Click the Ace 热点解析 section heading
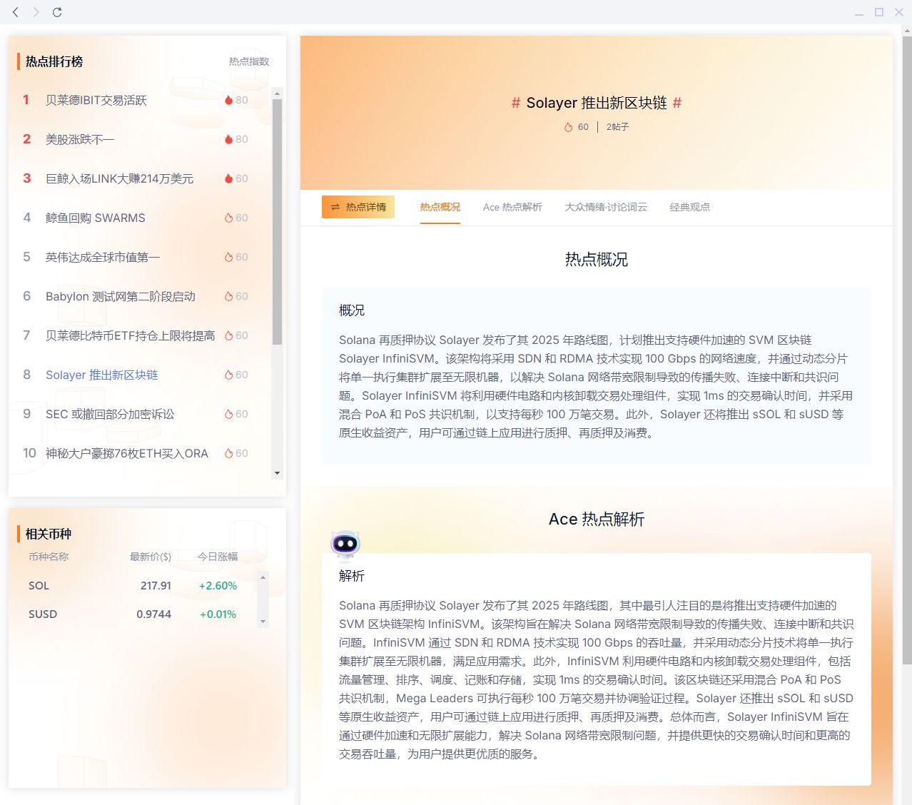The width and height of the screenshot is (912, 805). point(597,520)
